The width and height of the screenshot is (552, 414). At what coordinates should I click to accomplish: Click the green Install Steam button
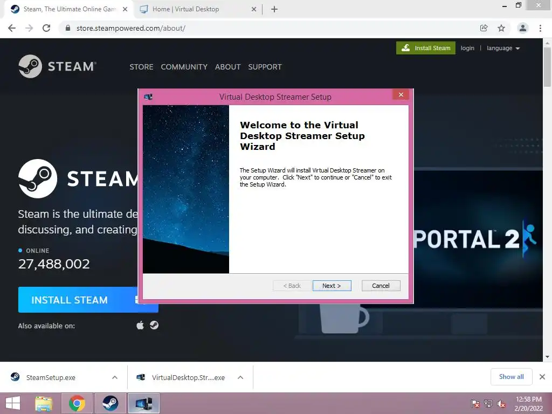click(426, 48)
